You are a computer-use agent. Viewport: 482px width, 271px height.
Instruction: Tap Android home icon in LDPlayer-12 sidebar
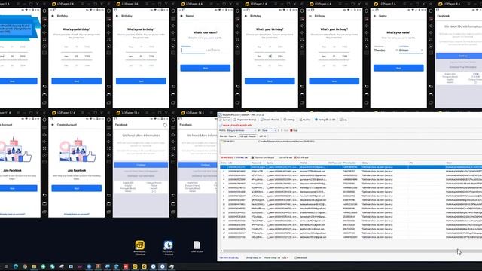pyautogui.click(x=108, y=203)
